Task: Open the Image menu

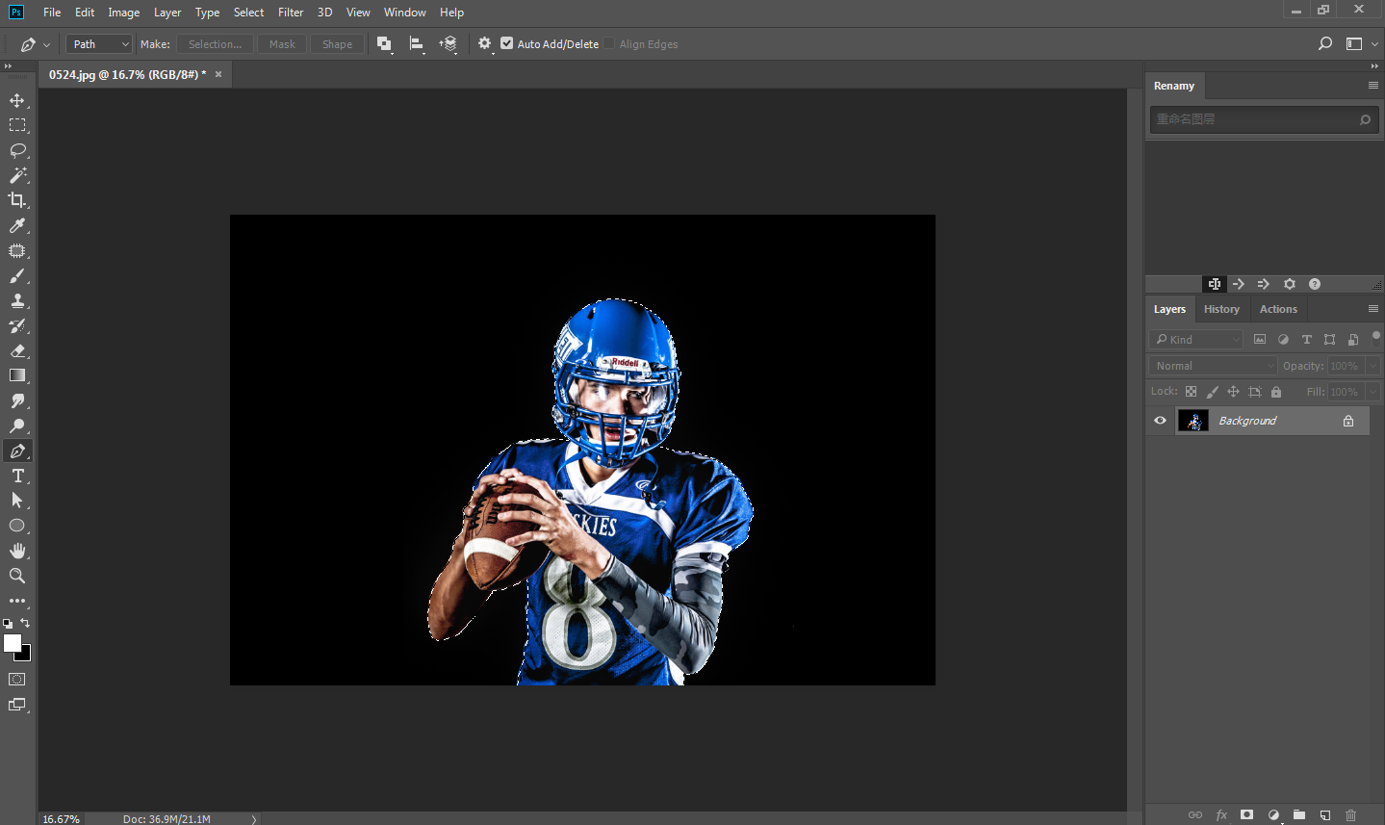Action: click(x=123, y=13)
